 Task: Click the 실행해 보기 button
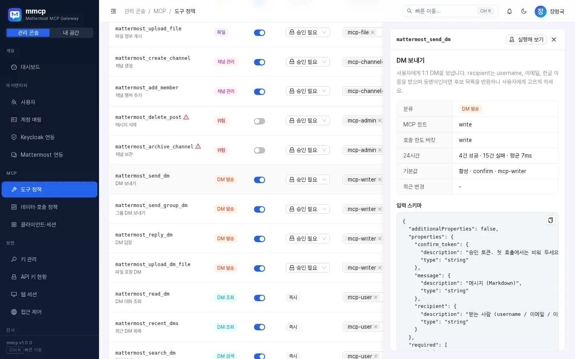pyautogui.click(x=526, y=39)
